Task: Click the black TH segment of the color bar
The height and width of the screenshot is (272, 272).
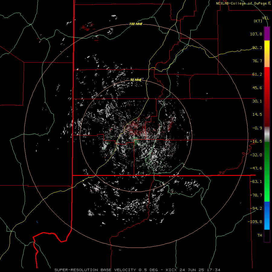Action: coord(267,236)
